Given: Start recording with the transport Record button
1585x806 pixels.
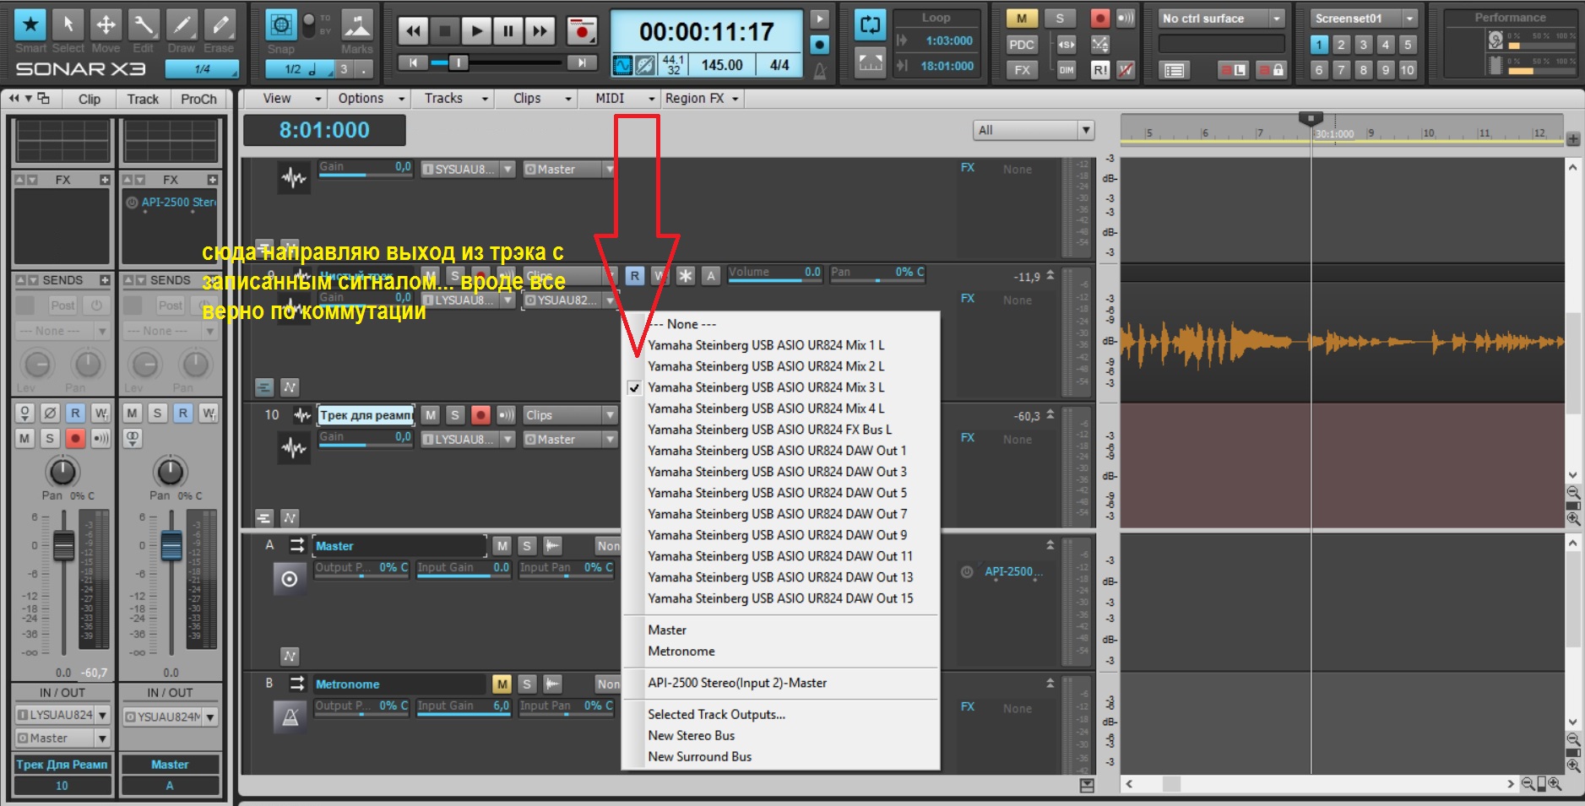Looking at the screenshot, I should click(581, 31).
